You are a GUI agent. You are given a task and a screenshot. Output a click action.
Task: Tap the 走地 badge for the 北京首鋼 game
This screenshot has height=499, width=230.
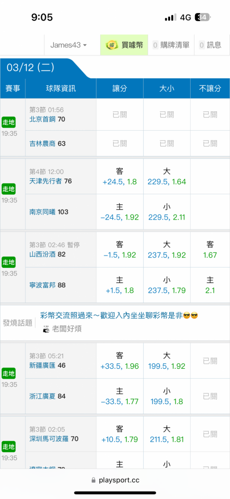[x=8, y=122]
